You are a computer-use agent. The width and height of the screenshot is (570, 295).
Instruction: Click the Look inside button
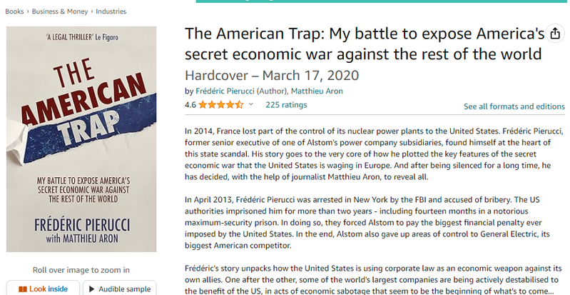click(x=43, y=289)
